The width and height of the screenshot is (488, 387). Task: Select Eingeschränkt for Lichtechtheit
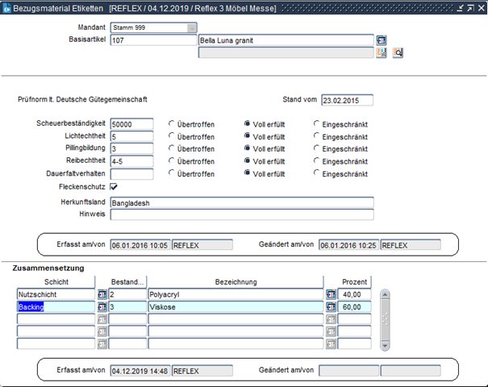click(317, 137)
